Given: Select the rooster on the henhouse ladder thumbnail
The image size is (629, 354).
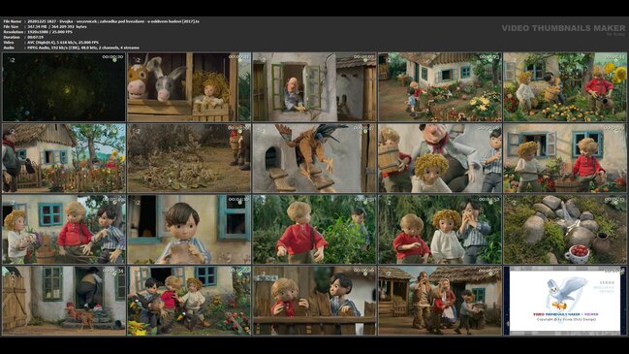Looking at the screenshot, I should (314, 158).
